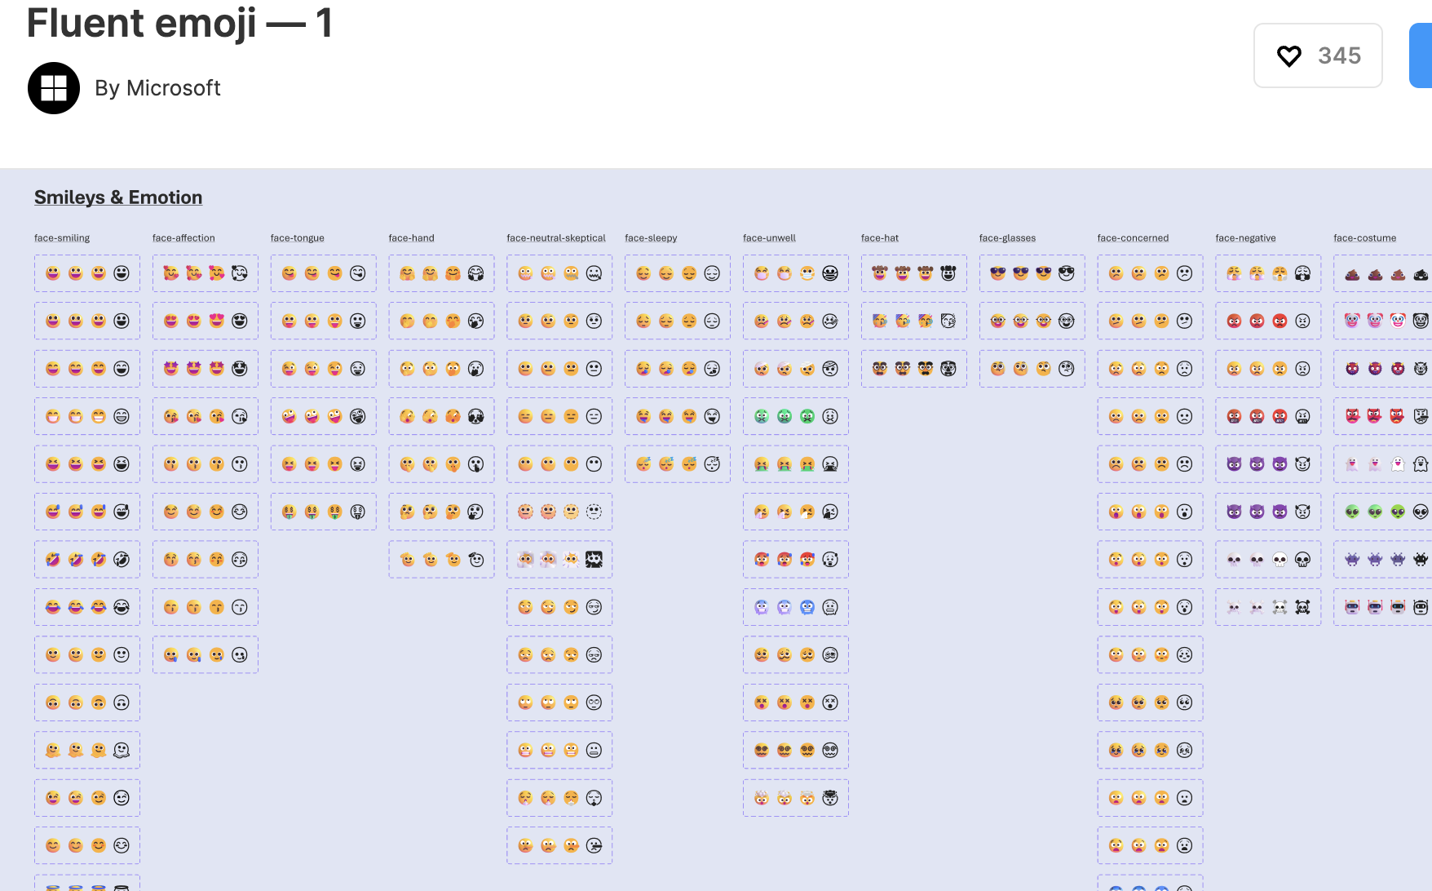Select the black outline disguised face emoji

coord(948,369)
